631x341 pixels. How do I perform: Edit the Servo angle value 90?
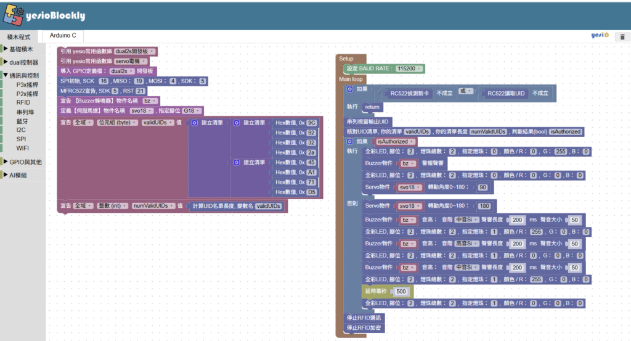coord(482,187)
